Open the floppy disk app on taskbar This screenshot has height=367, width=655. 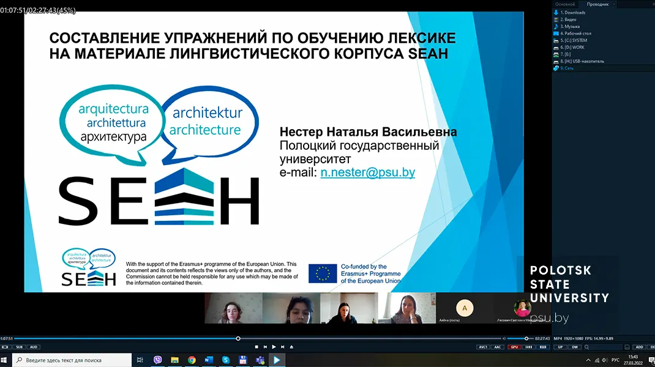pos(242,360)
